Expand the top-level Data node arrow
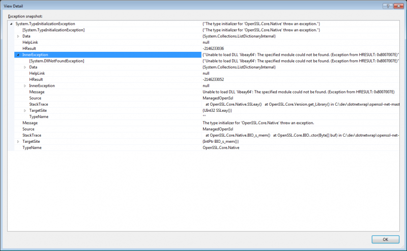The image size is (407, 251). (x=18, y=36)
